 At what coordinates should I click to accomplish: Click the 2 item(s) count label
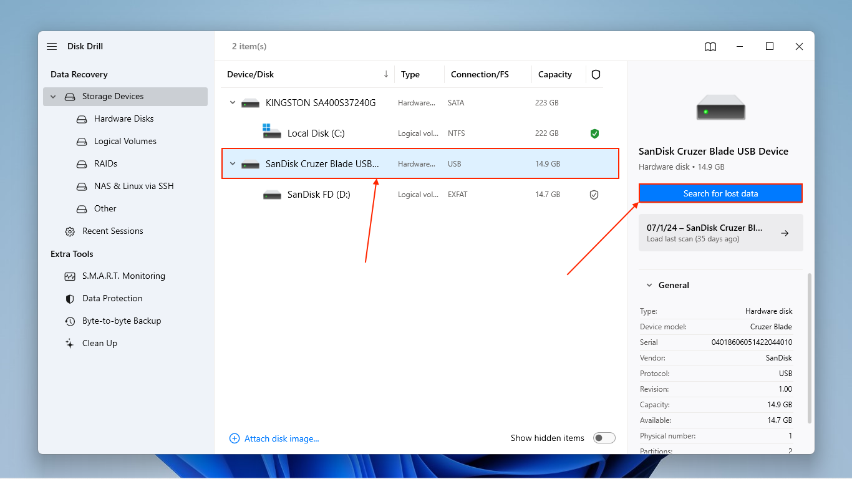(249, 46)
